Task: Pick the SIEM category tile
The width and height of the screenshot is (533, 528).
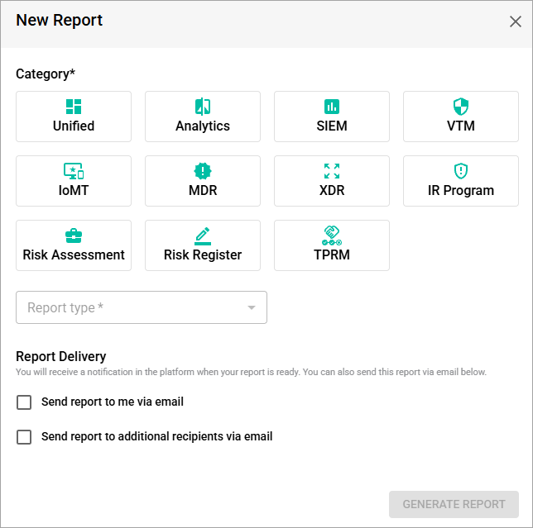Action: tap(332, 117)
